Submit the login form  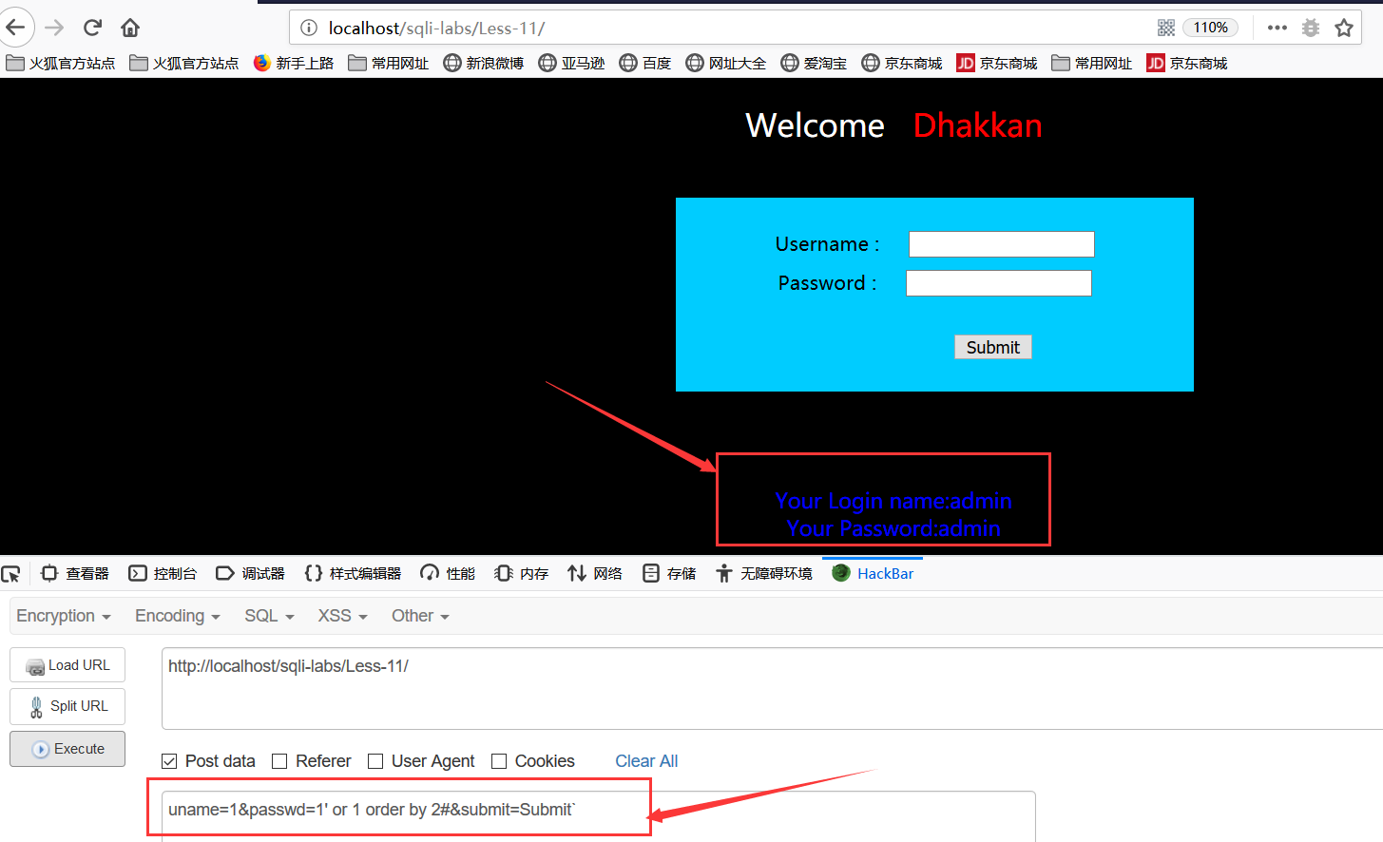(992, 347)
